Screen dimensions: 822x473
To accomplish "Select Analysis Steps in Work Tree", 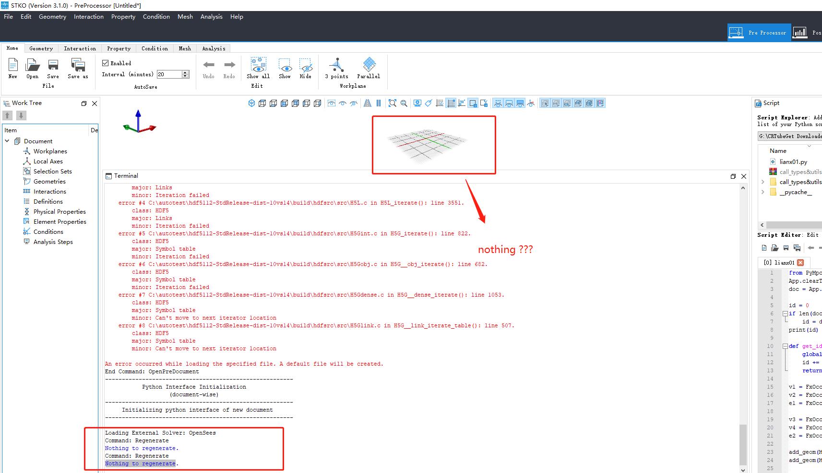I will [53, 242].
